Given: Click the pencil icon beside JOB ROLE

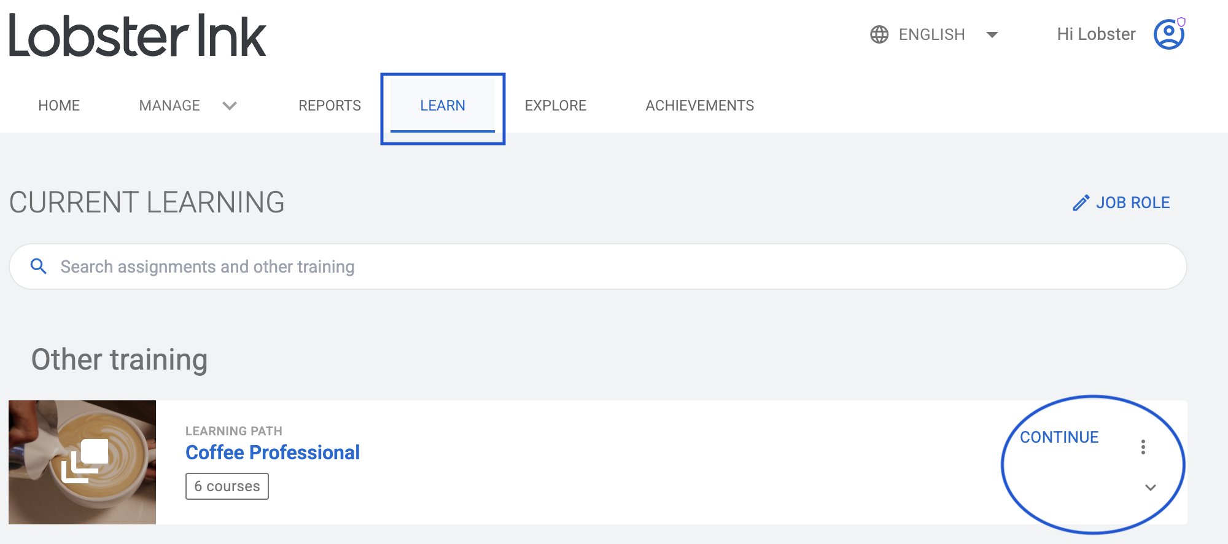Looking at the screenshot, I should point(1081,203).
